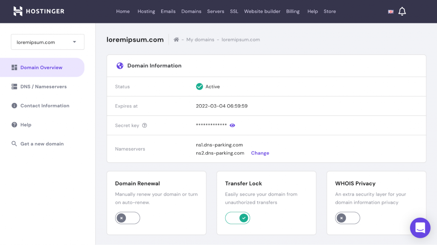
Task: Open the notifications bell
Action: 402,11
